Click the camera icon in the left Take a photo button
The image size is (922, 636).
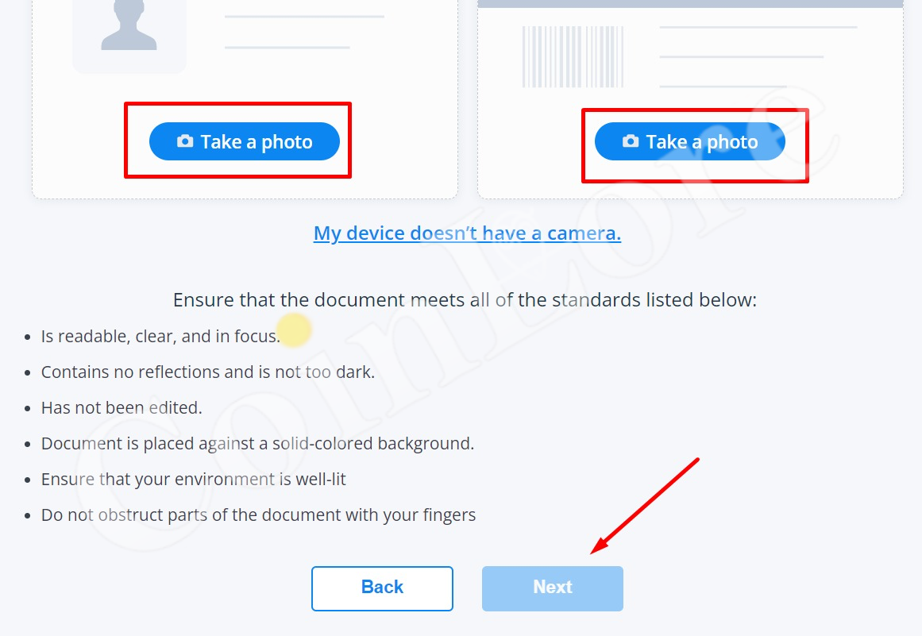pos(185,141)
